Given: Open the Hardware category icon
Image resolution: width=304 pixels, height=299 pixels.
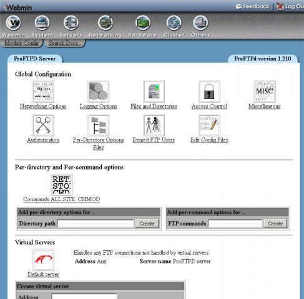Looking at the screenshot, I should (143, 23).
